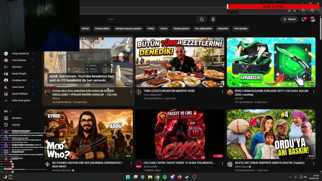This screenshot has width=322, height=181.
Task: Click the YouTube page vertical scrollbar
Action: click(x=320, y=28)
